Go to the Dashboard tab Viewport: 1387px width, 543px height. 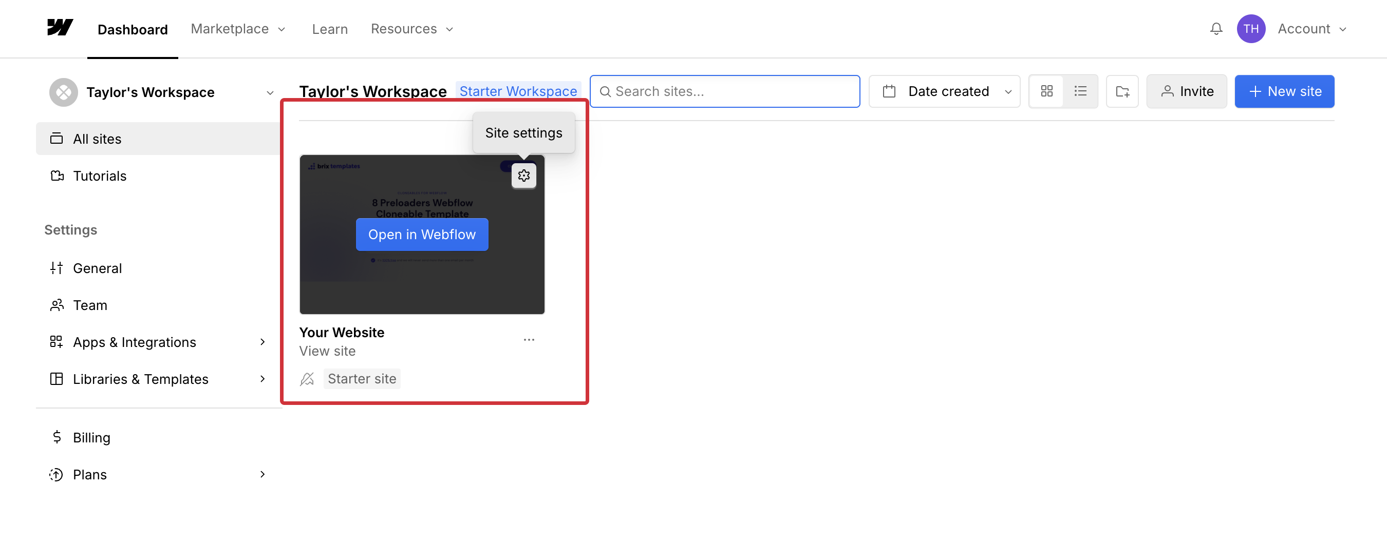(133, 30)
